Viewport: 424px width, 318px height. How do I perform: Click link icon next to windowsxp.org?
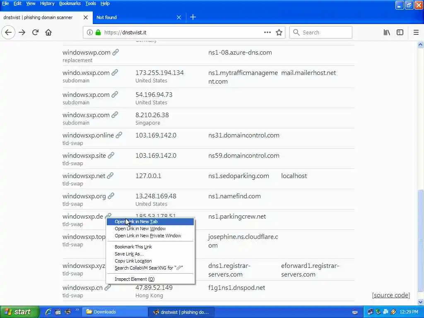111,196
